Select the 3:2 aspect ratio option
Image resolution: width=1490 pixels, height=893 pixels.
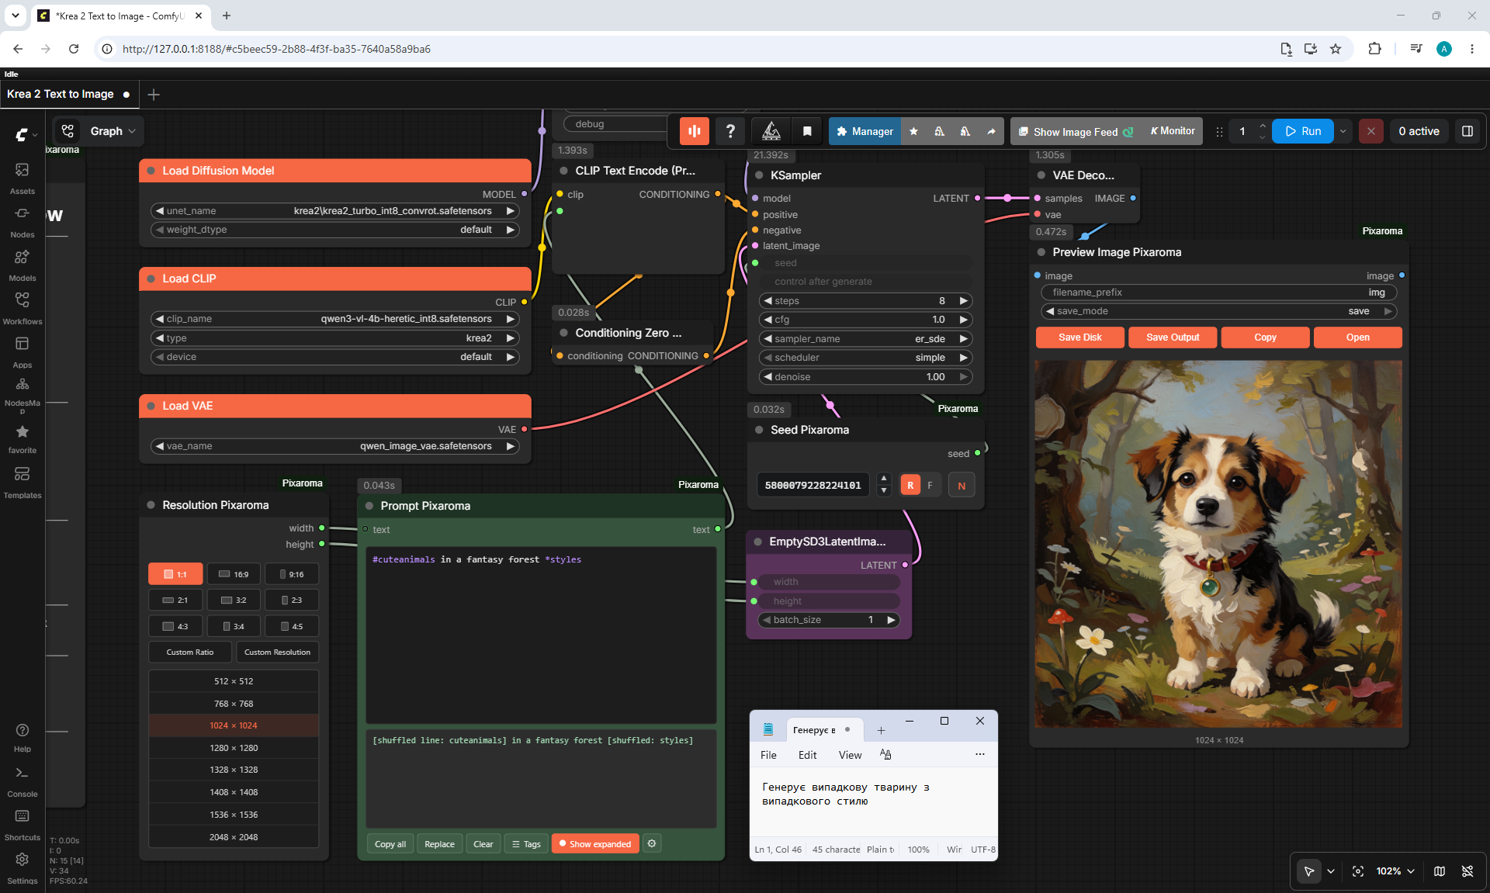[234, 600]
